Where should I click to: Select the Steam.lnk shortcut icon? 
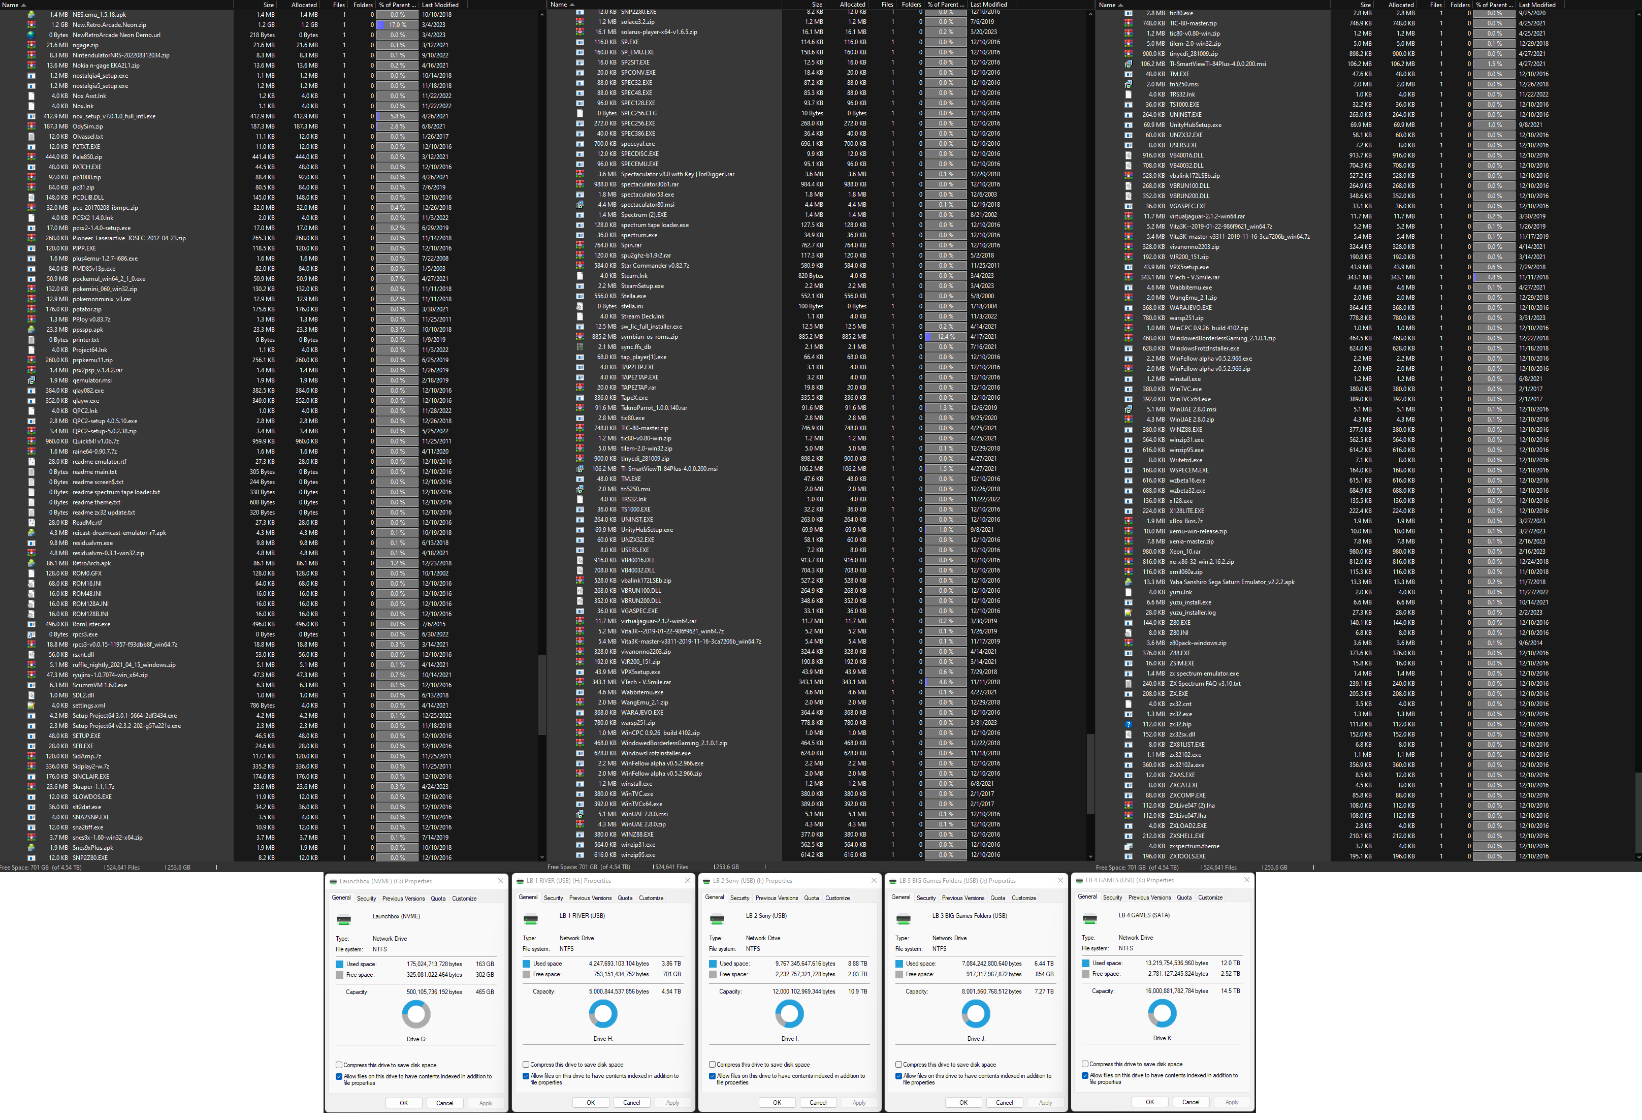[580, 276]
